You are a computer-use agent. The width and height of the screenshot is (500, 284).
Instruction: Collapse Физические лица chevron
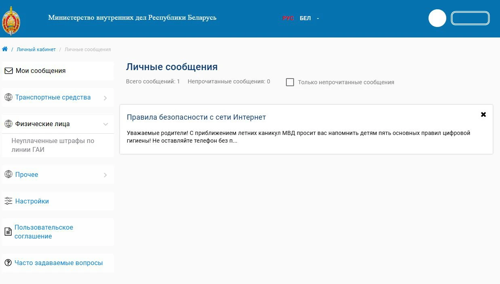tap(105, 124)
